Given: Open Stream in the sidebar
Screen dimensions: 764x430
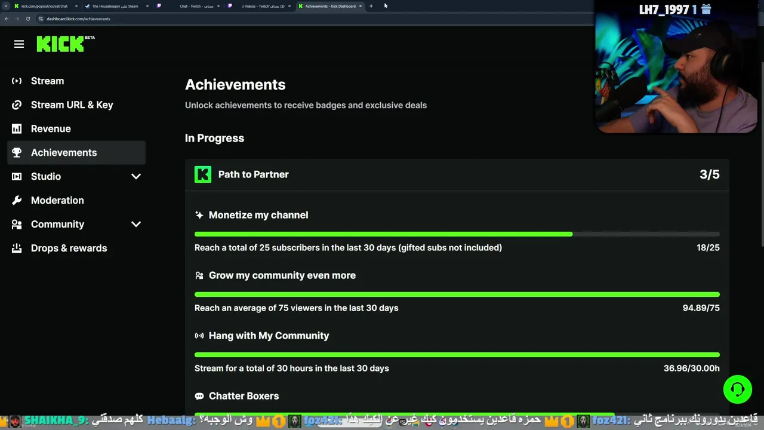Looking at the screenshot, I should [76, 81].
